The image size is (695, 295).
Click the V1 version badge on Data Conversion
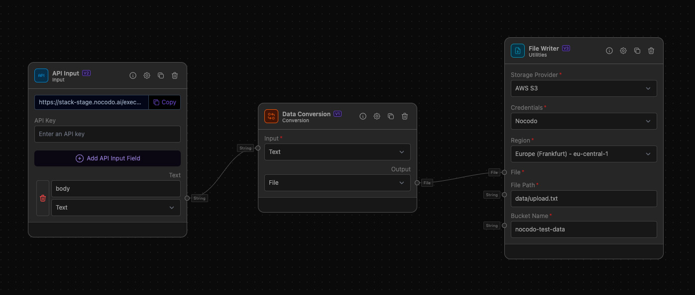tap(338, 114)
